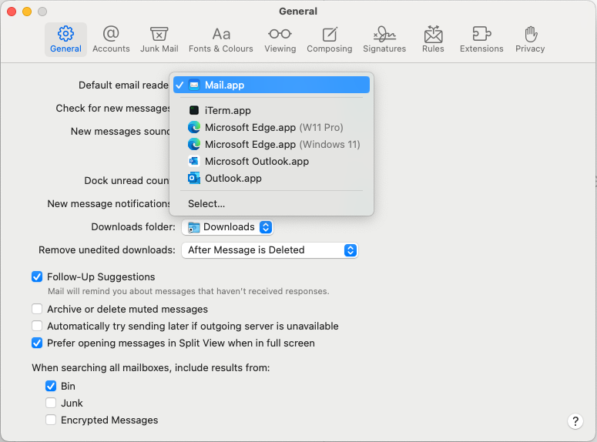Enable Archive or delete muted messages
The width and height of the screenshot is (597, 442).
[x=37, y=309]
